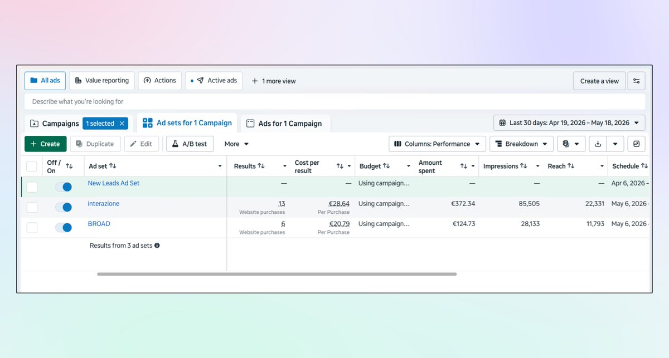Screen dimensions: 669x358
Task: Toggle off the interazione ad set
Action: pyautogui.click(x=64, y=207)
